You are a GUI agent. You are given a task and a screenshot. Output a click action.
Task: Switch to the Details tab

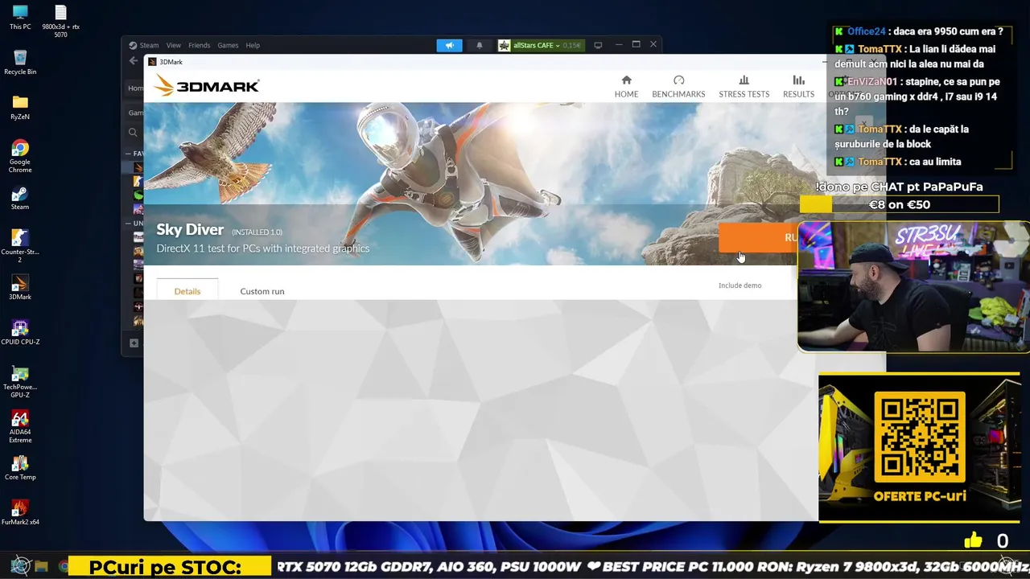(x=187, y=291)
